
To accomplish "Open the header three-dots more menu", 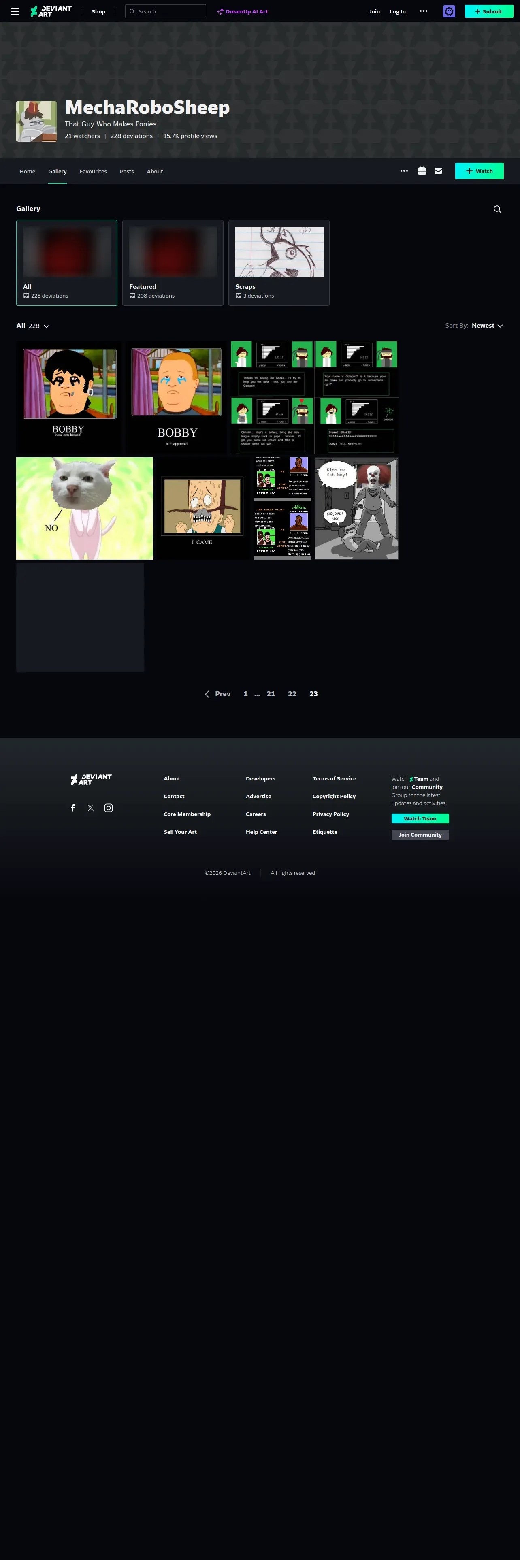I will (423, 11).
